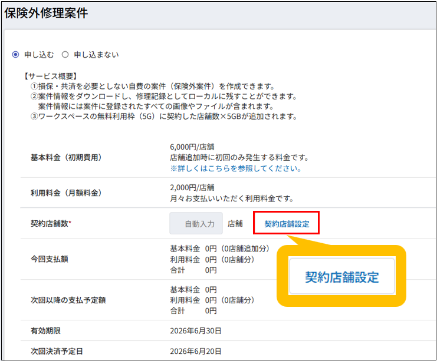The height and width of the screenshot is (361, 437).
Task: Click the required 契約店舗数 label
Action: click(x=51, y=224)
